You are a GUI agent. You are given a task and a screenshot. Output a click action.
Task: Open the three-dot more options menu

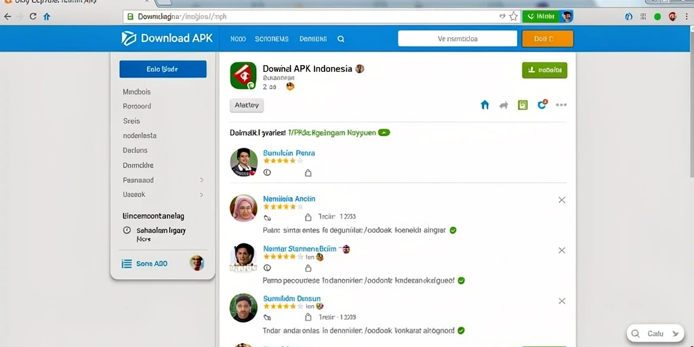click(x=561, y=105)
